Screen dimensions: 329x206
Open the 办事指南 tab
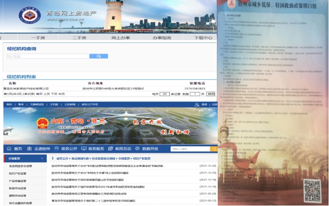[162, 37]
